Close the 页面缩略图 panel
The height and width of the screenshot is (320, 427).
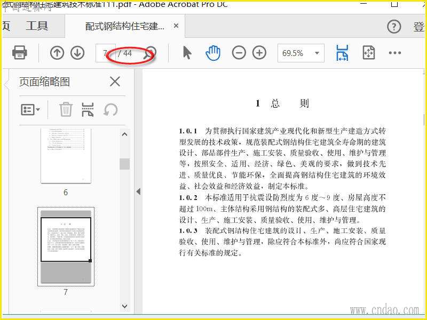coord(115,82)
